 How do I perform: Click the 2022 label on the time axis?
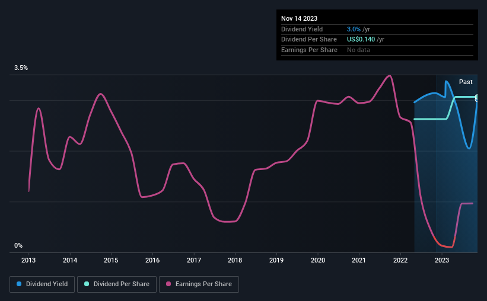400,260
